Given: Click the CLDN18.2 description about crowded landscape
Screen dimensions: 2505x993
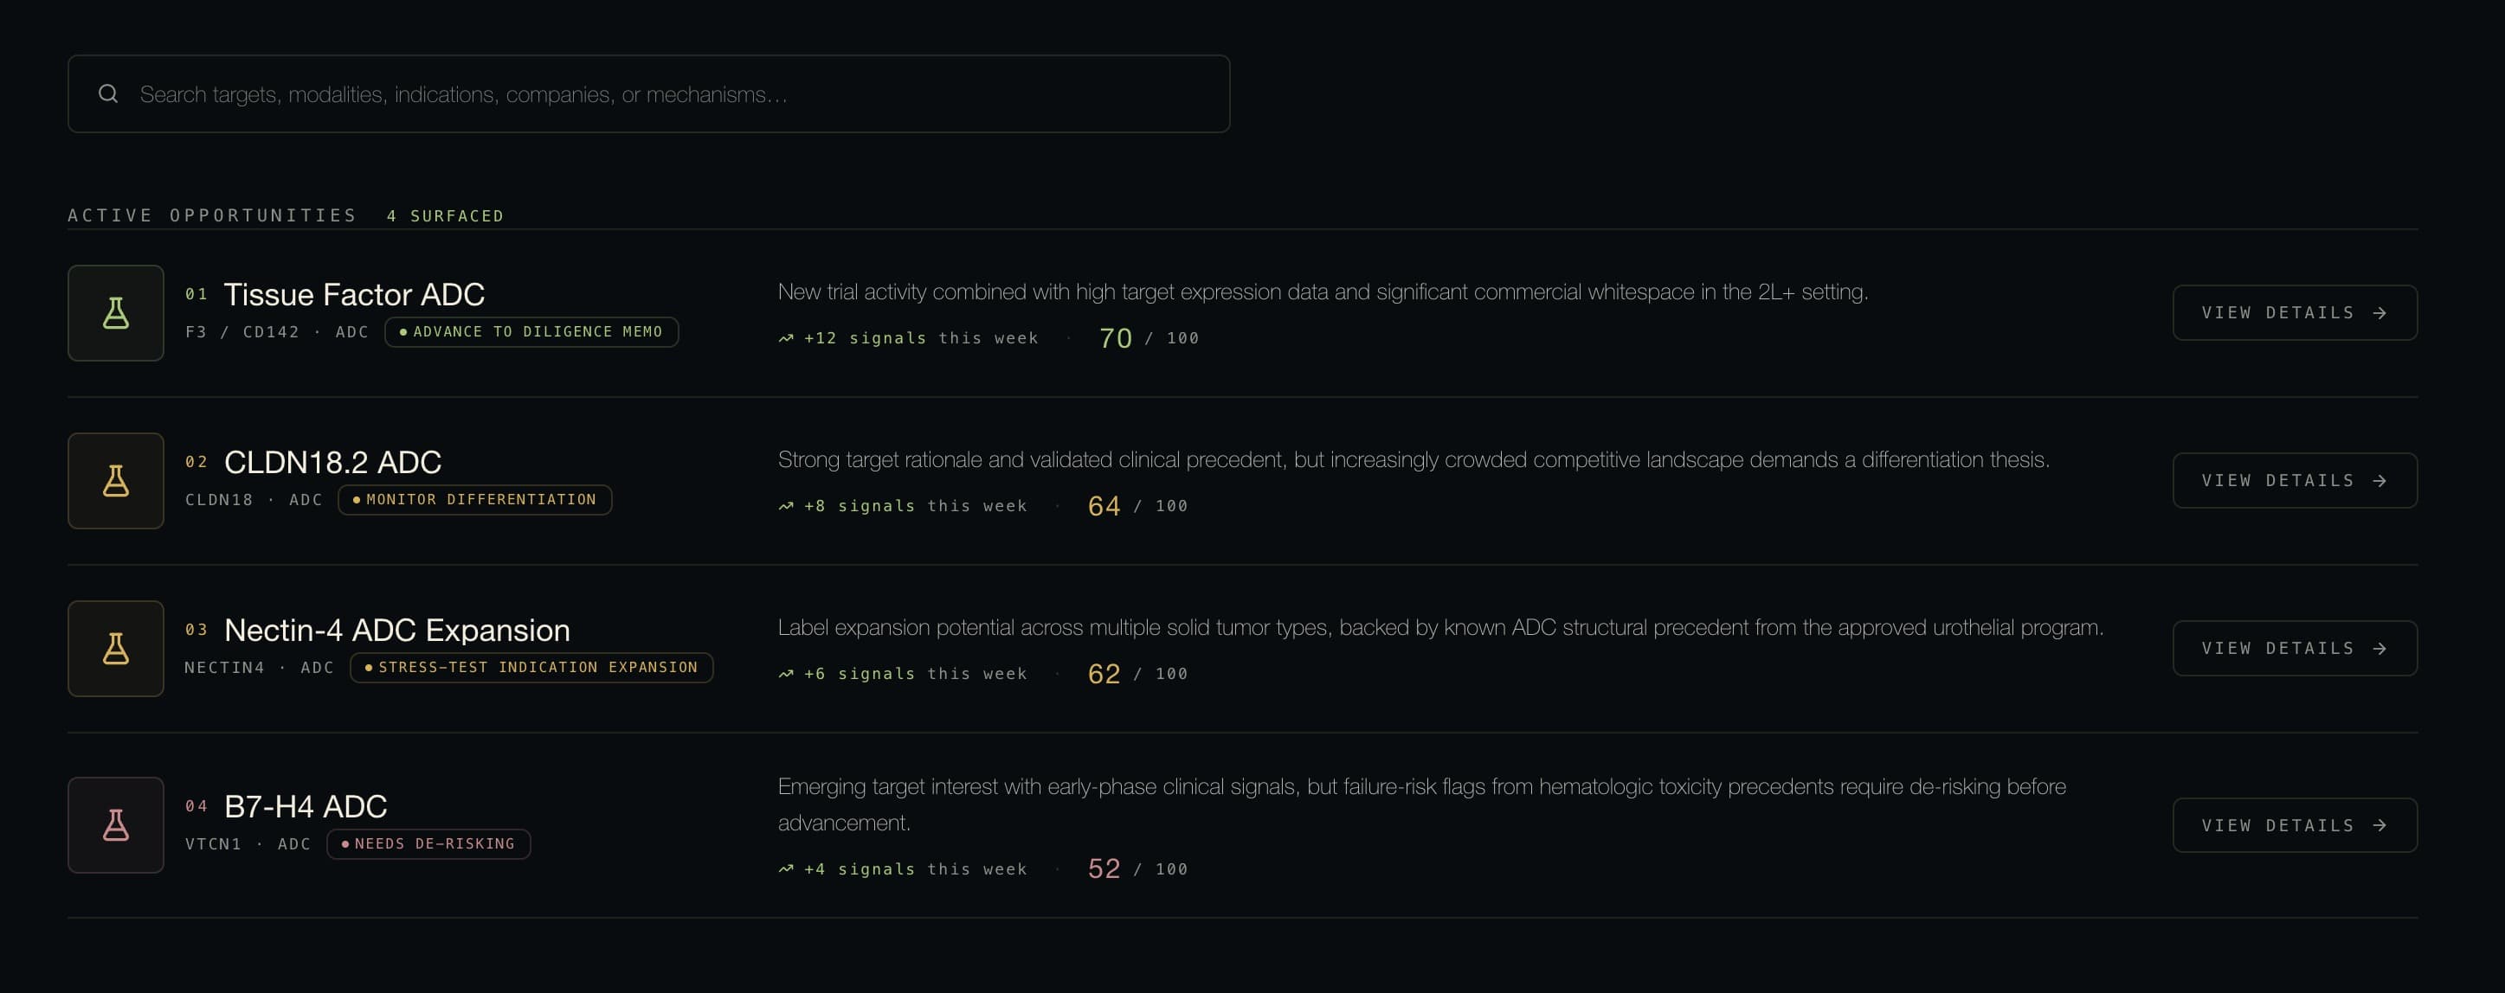Looking at the screenshot, I should point(1413,459).
